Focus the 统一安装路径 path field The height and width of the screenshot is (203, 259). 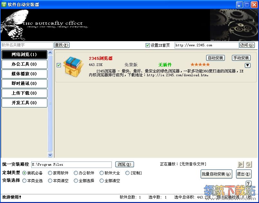point(72,165)
